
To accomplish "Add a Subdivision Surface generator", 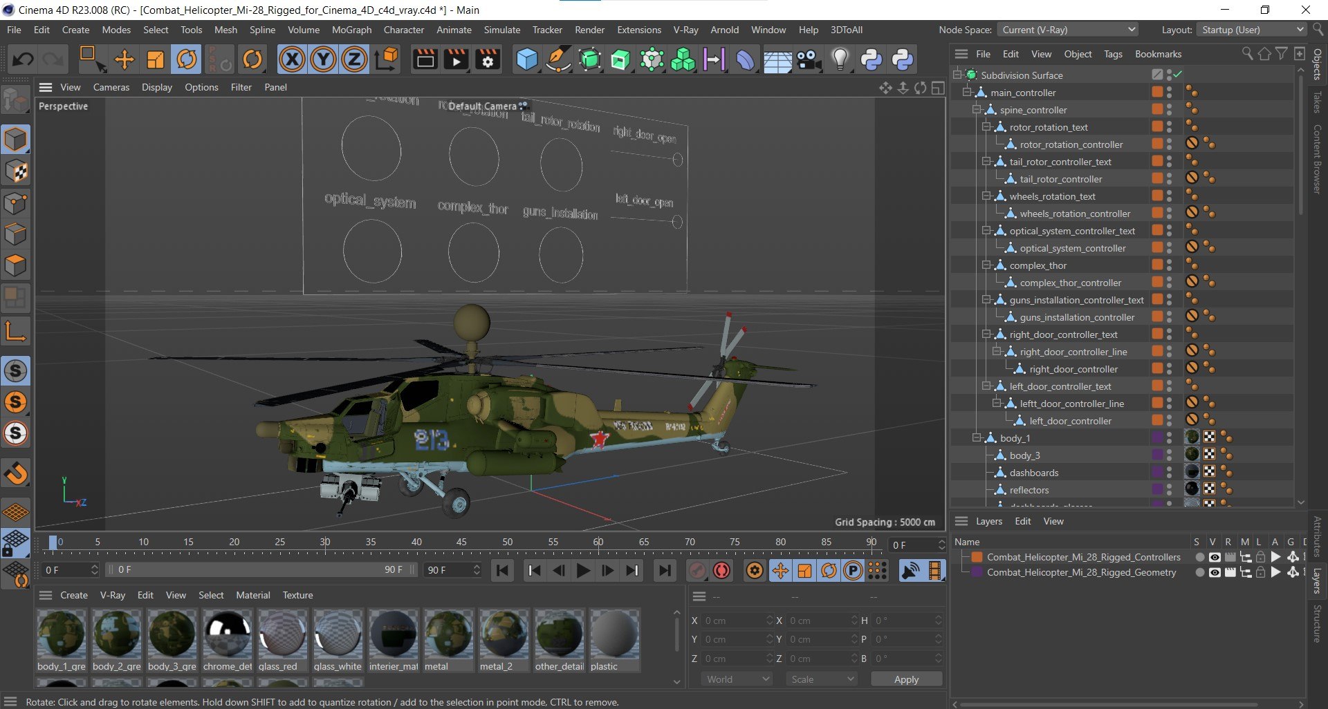I will click(x=589, y=59).
